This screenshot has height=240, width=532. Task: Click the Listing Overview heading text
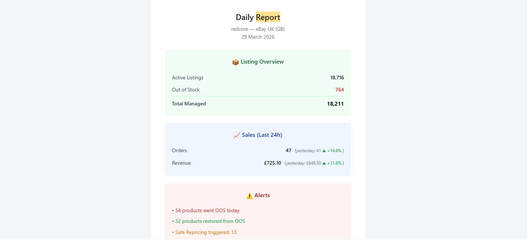tap(262, 62)
